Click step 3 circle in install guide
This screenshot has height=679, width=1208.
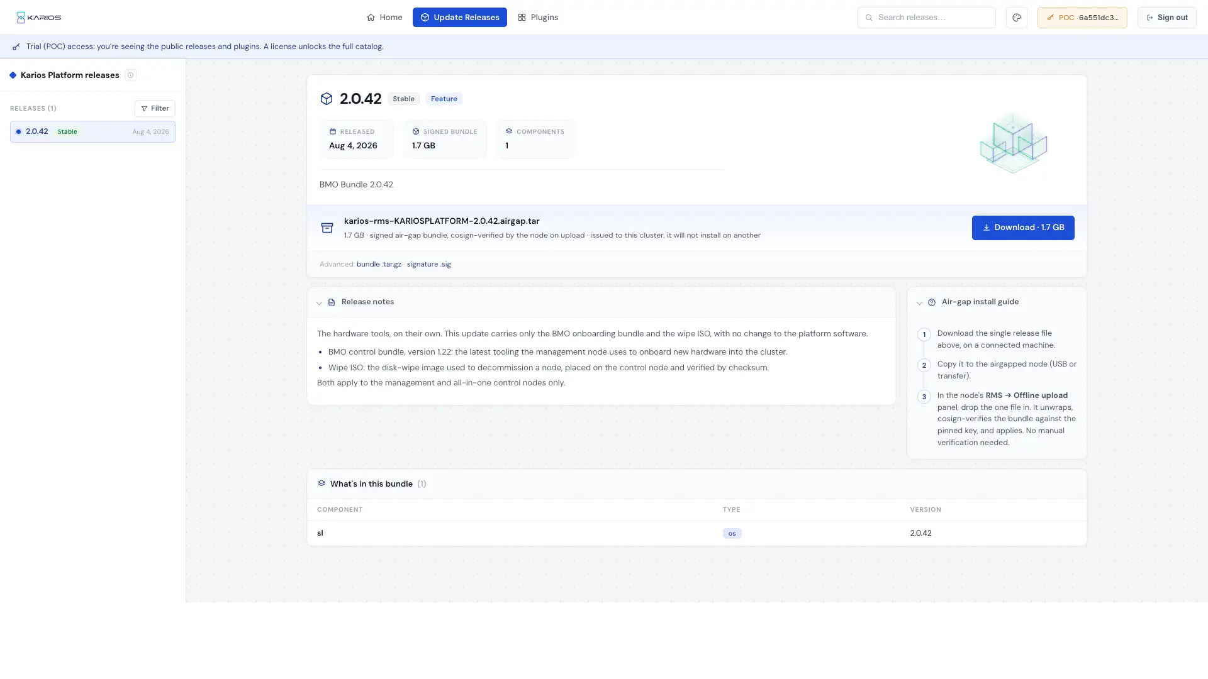pos(924,397)
